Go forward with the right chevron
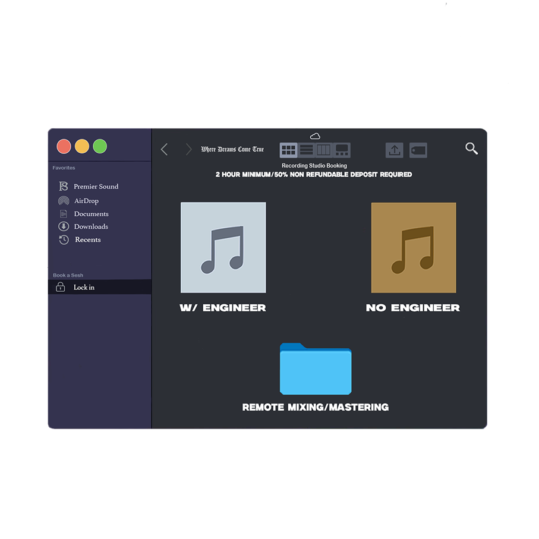 point(188,150)
